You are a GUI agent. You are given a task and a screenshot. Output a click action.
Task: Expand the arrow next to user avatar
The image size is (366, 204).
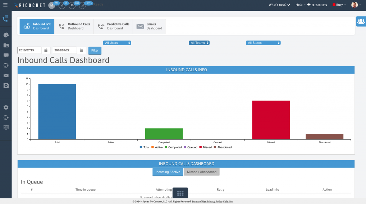click(360, 5)
